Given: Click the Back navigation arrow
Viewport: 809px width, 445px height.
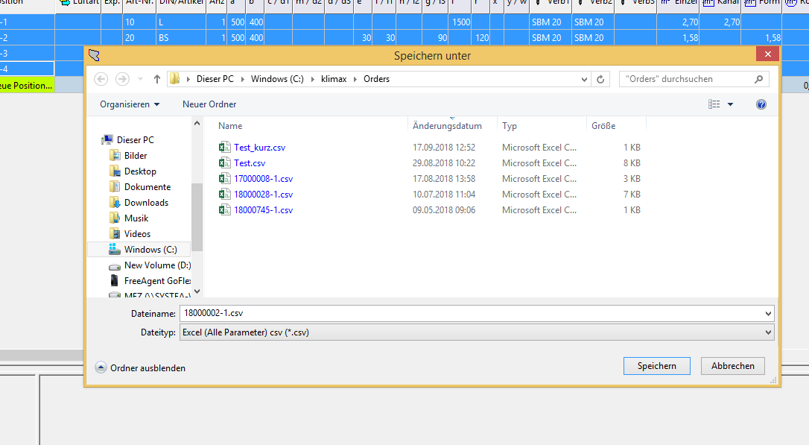Looking at the screenshot, I should pos(101,79).
